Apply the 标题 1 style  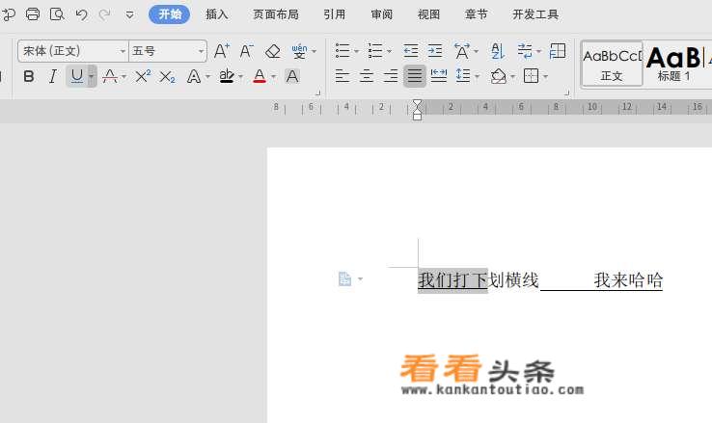[x=673, y=64]
